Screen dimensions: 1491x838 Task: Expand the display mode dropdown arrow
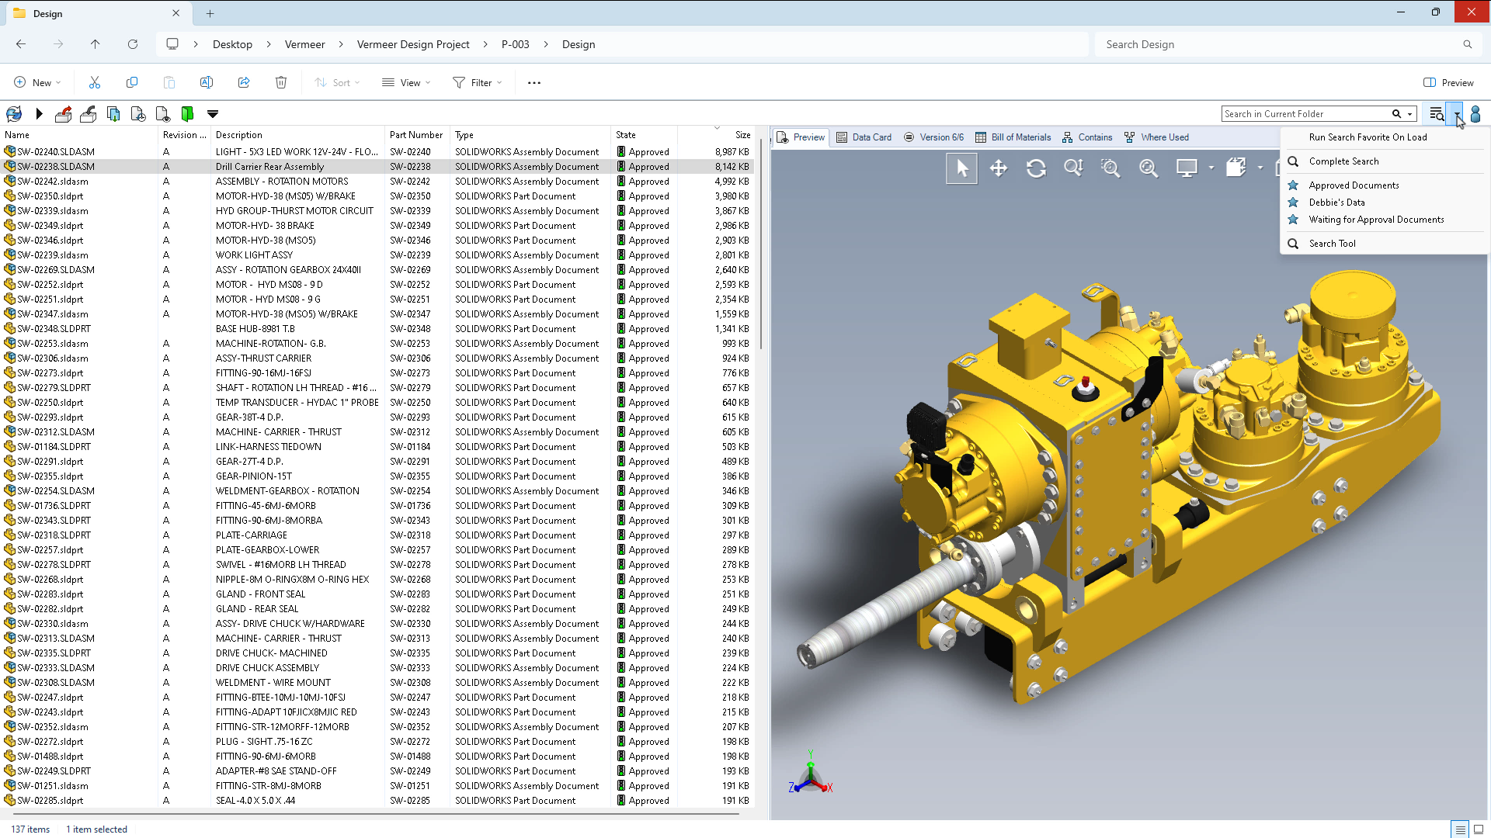tap(1211, 168)
